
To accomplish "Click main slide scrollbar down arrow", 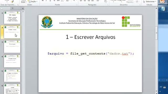I will 156,91.
